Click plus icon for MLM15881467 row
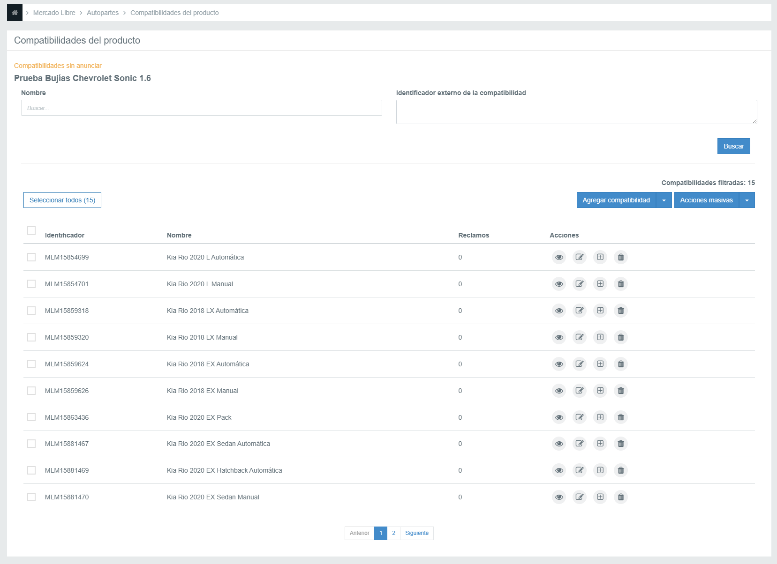The height and width of the screenshot is (564, 777). pyautogui.click(x=600, y=444)
